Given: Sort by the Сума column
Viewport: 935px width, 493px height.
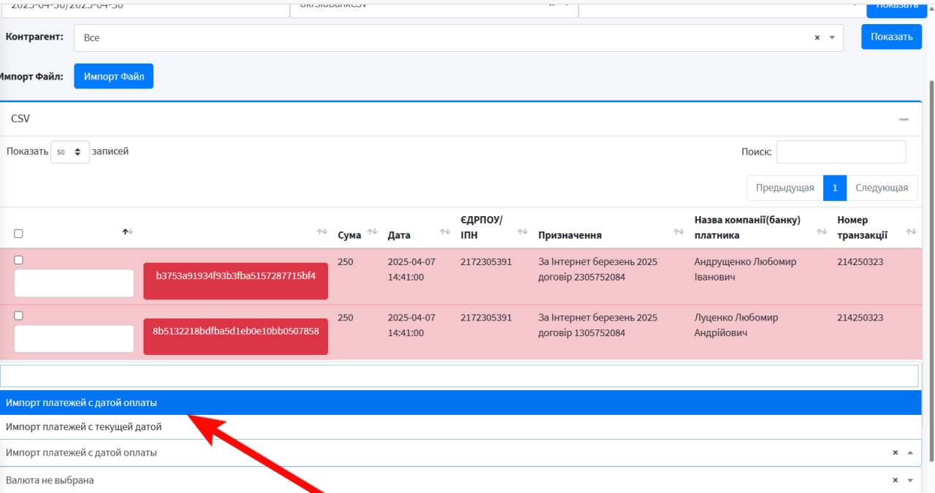Looking at the screenshot, I should (372, 232).
